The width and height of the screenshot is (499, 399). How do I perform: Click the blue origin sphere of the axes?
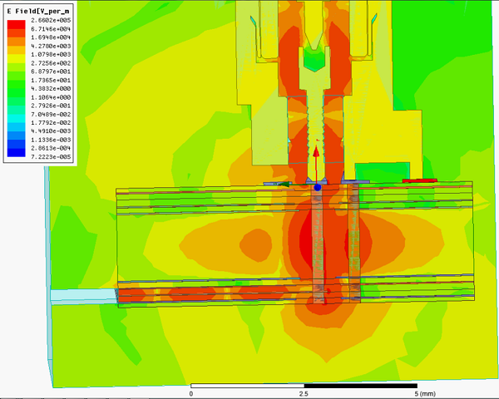pos(317,188)
